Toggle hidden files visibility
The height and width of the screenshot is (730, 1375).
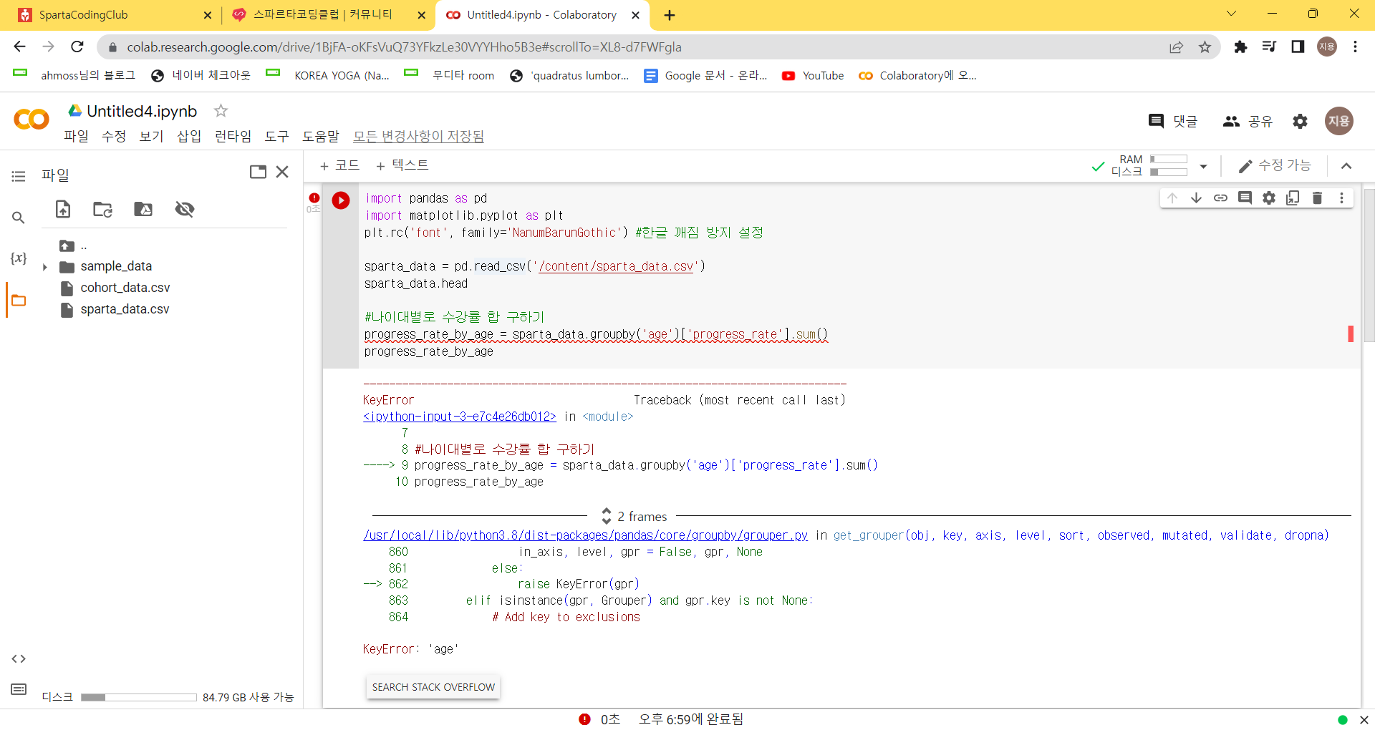point(185,209)
